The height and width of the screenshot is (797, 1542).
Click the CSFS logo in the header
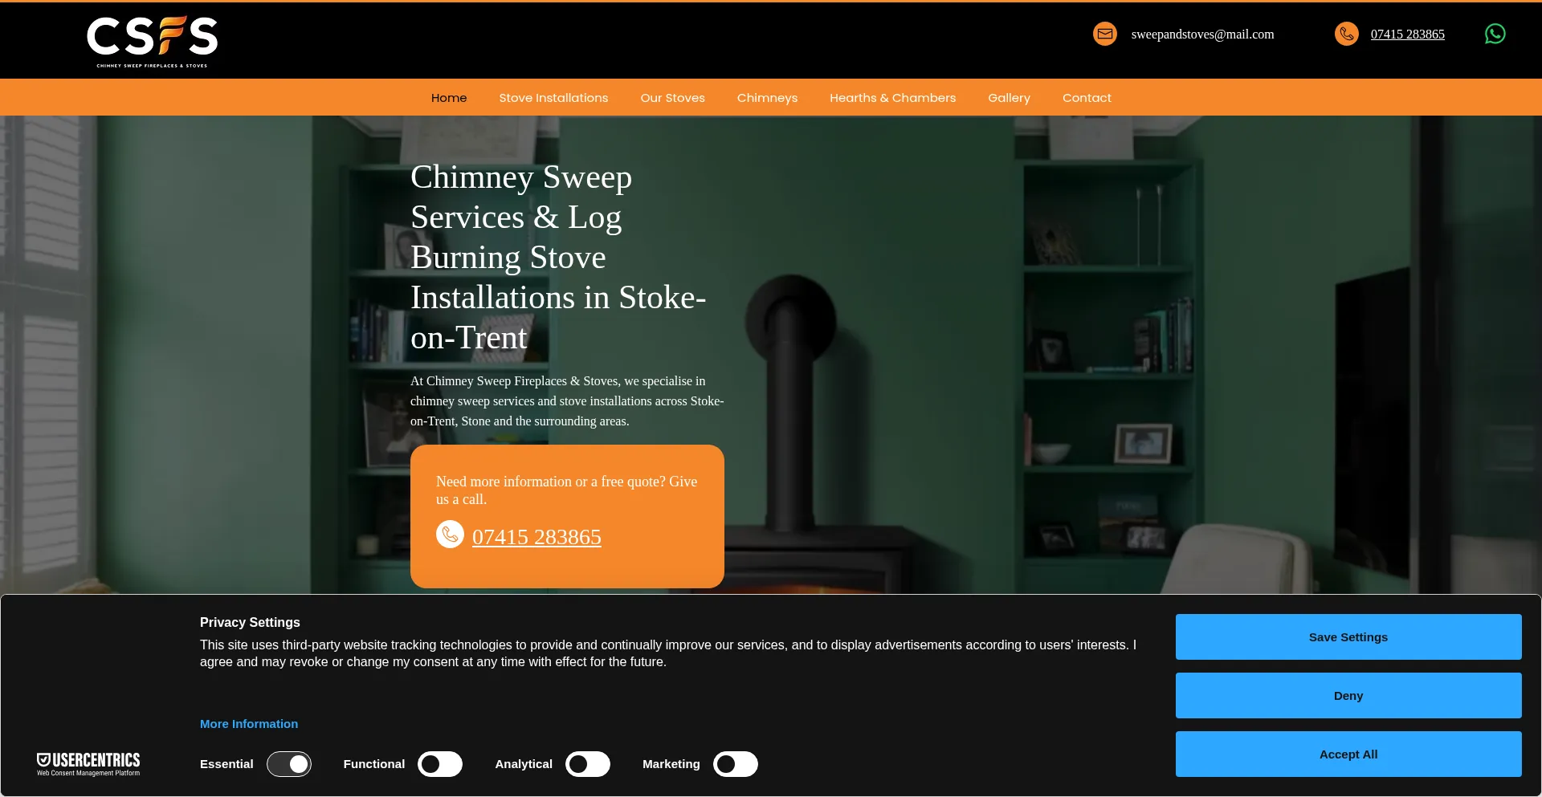[x=152, y=42]
